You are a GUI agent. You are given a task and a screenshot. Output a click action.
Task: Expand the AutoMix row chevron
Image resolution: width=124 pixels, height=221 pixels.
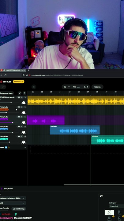25,147
